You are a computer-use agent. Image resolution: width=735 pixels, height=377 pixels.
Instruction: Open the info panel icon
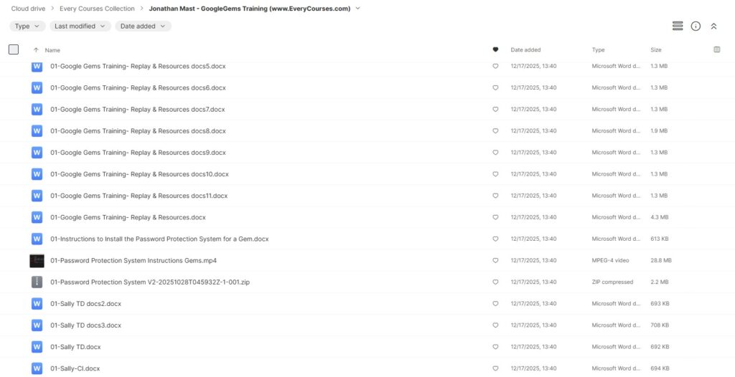(696, 26)
